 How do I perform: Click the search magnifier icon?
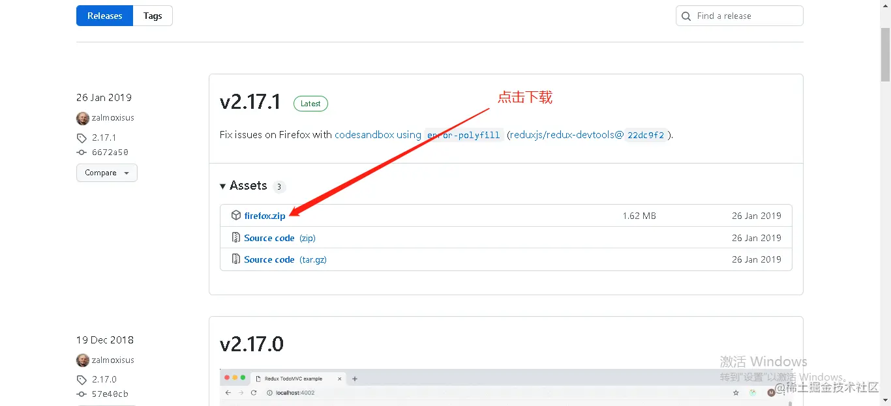tap(686, 16)
